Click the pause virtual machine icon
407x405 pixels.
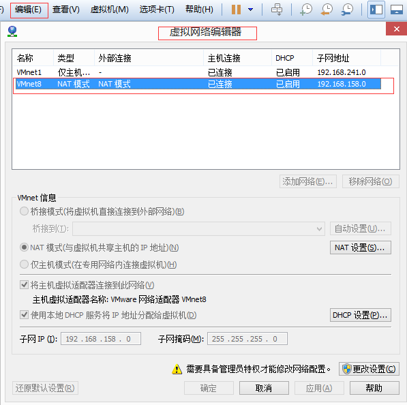pos(236,10)
